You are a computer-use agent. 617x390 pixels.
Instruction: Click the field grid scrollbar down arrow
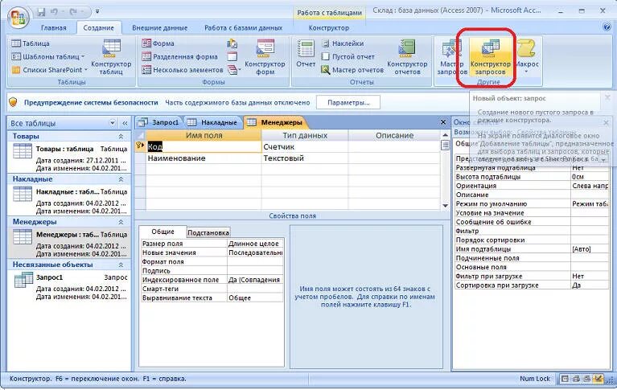pyautogui.click(x=445, y=205)
